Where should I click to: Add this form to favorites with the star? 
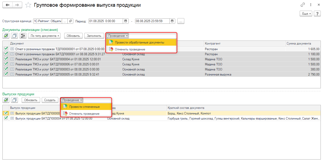coord(28,5)
